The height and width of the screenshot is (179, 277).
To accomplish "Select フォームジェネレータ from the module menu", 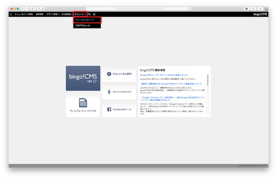I will click(x=87, y=20).
